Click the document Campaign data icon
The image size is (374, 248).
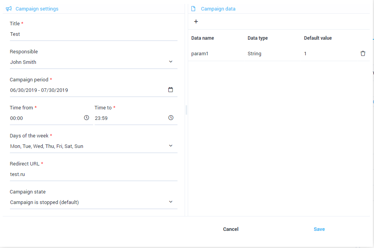194,9
